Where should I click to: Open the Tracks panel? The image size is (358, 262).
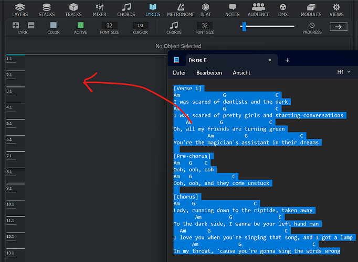(73, 10)
